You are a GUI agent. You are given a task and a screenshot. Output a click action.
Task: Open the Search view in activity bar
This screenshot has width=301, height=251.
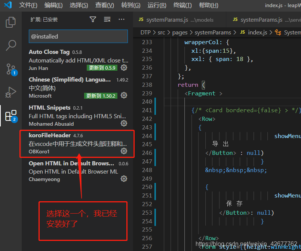coord(11,45)
